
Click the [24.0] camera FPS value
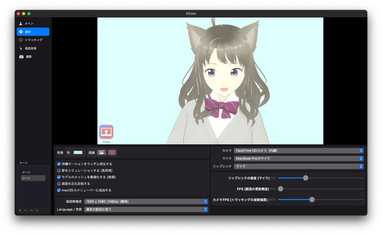coord(272,200)
